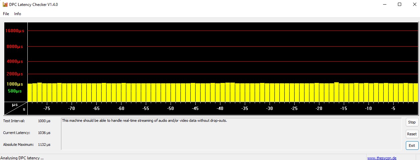Screen dimensions: 420x160
Task: Click the real-time streaming message text
Action: [x=145, y=120]
